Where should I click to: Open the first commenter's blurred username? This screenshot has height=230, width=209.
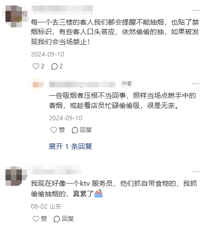(x=63, y=8)
